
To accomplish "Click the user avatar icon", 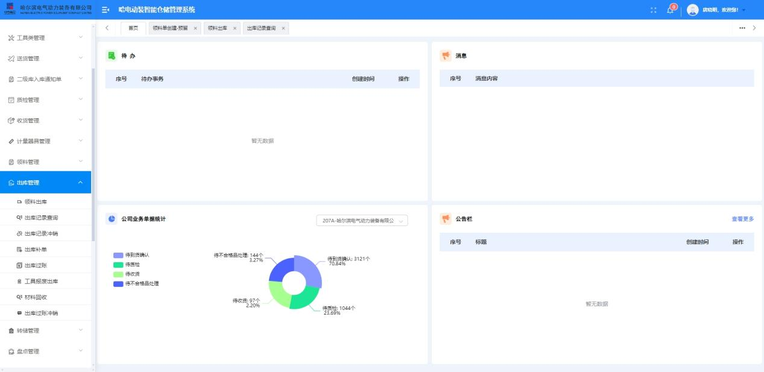I will 692,10.
